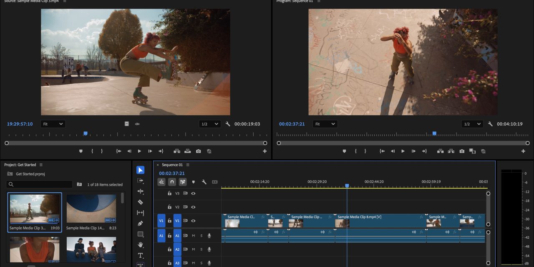Image resolution: width=534 pixels, height=267 pixels.
Task: Open Timeline Display Settings wrench icon
Action: tap(204, 181)
